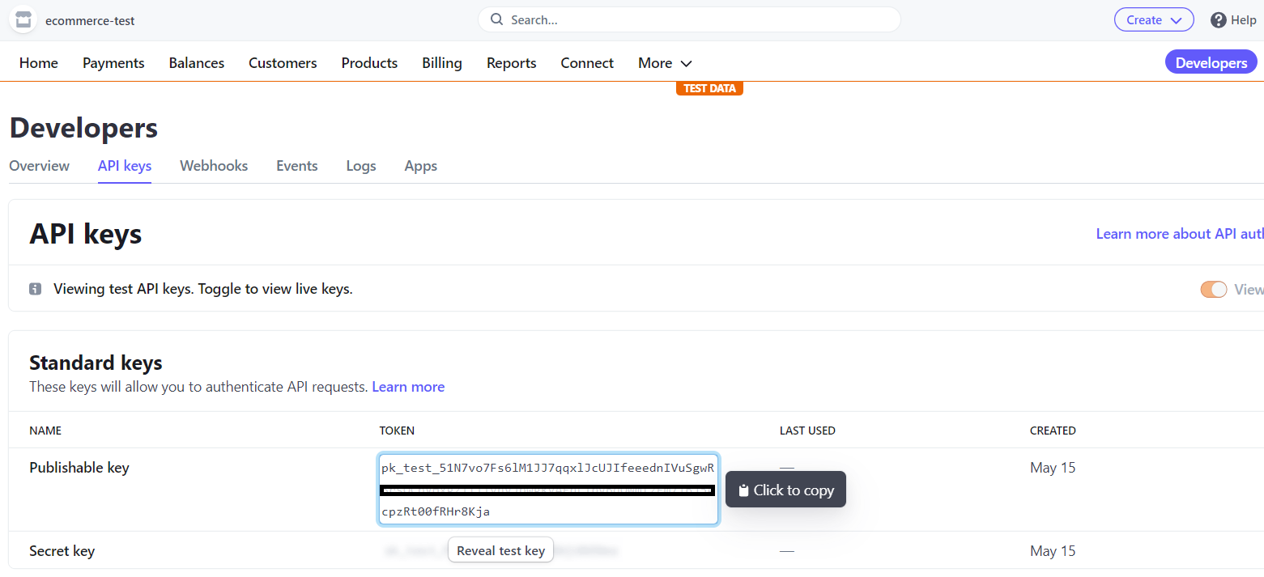
Task: Go to Home in the top navigation
Action: [39, 63]
